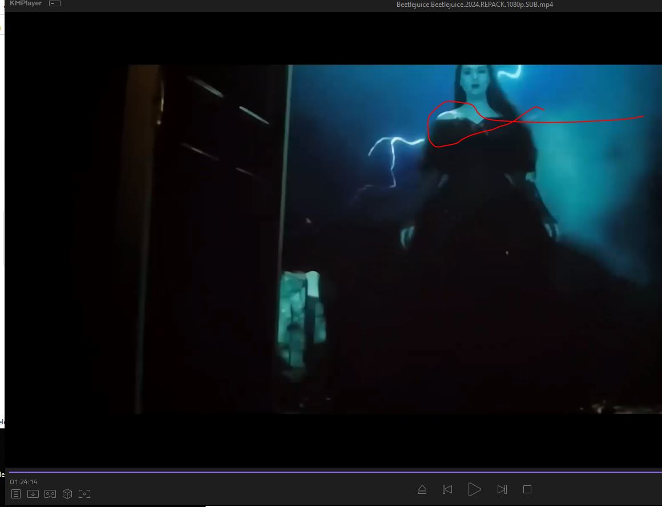Viewport: 662px width, 507px height.
Task: Click the URL download icon
Action: click(x=33, y=494)
